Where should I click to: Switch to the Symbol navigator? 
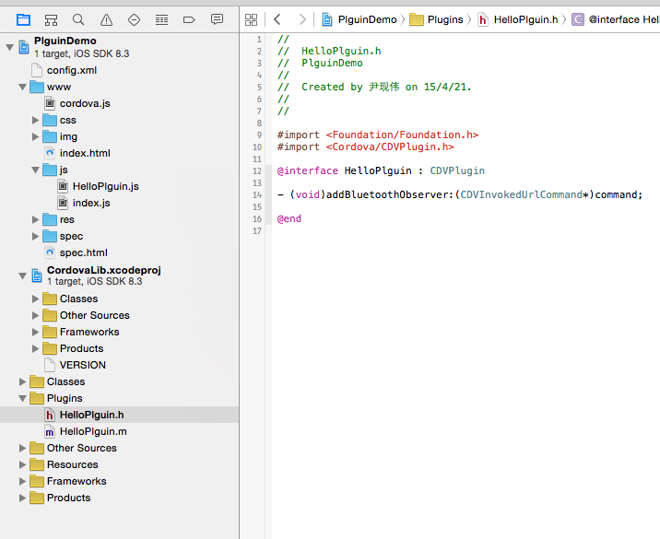point(51,19)
